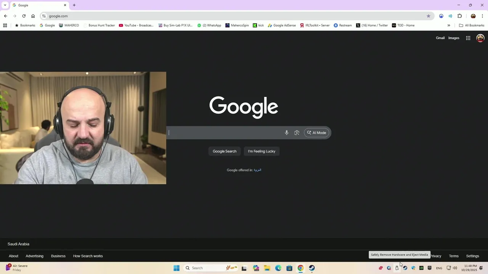Open the notification bell in the tray
This screenshot has height=274, width=488.
[x=481, y=268]
